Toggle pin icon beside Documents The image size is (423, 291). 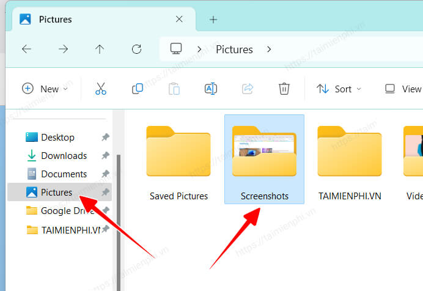(105, 174)
